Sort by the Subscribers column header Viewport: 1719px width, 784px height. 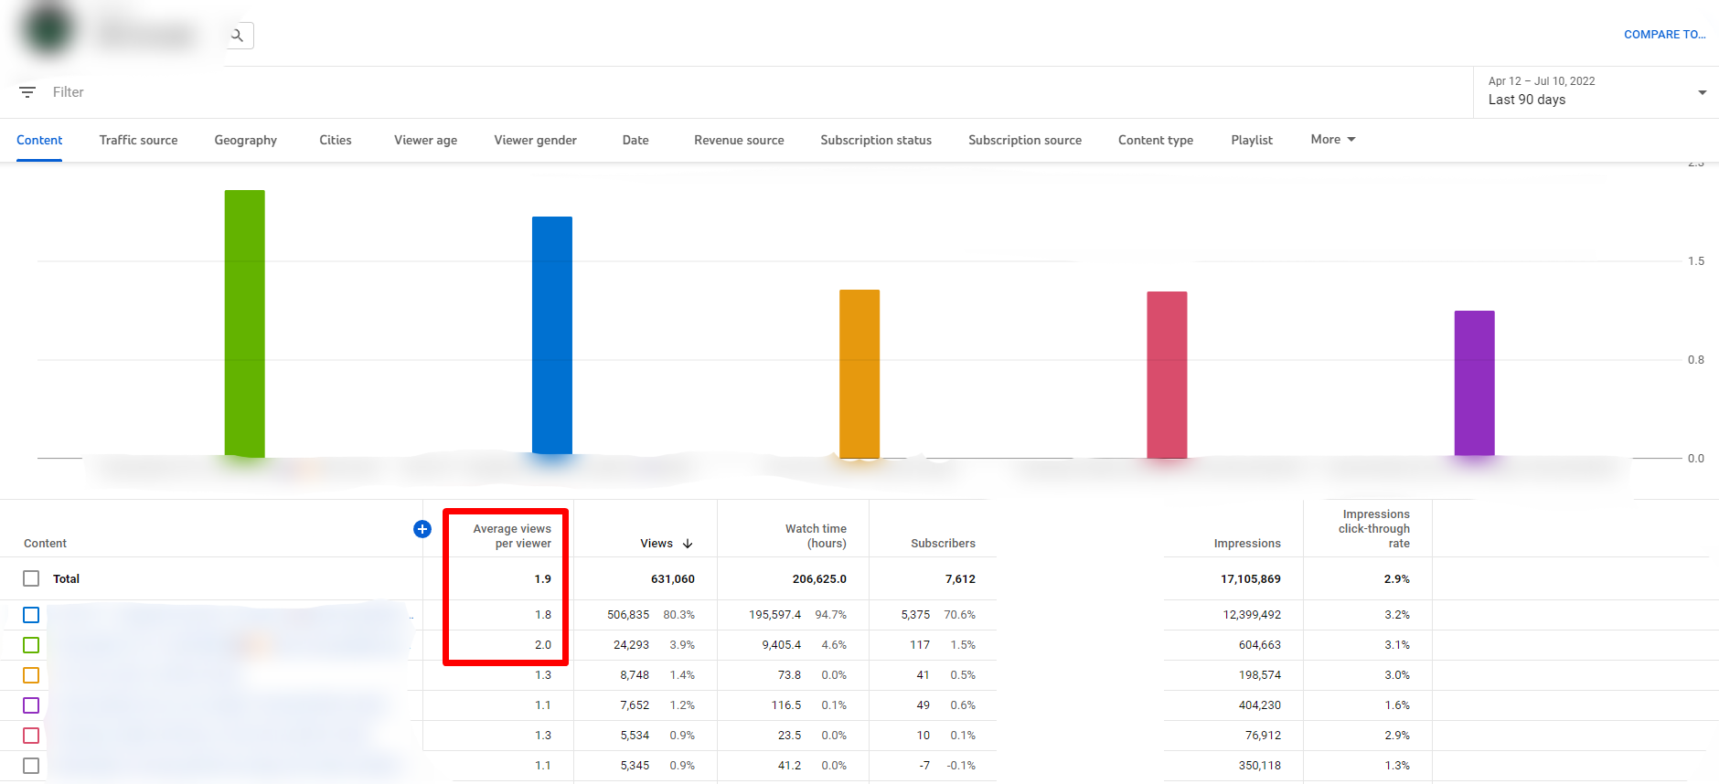point(943,544)
